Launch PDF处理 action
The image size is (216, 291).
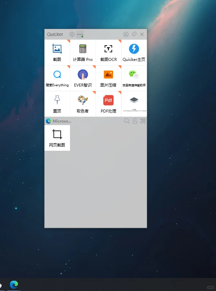108,104
